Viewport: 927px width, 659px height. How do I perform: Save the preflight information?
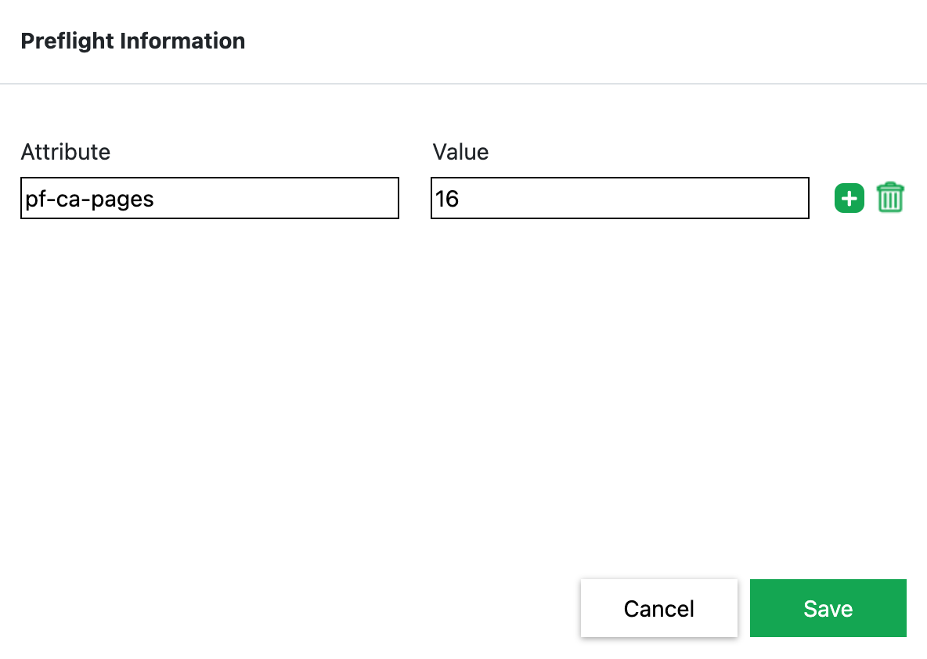828,608
